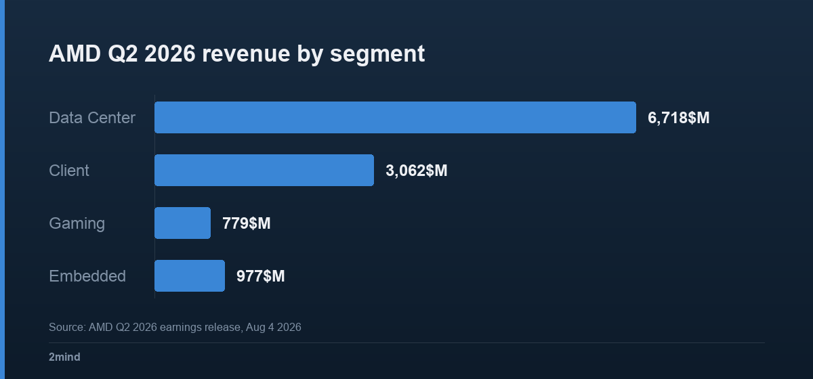Image resolution: width=813 pixels, height=379 pixels.
Task: Click the Gaming revenue bar
Action: click(182, 223)
